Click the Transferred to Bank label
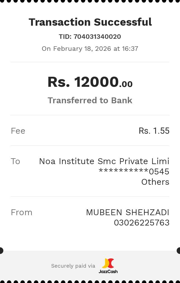This screenshot has width=180, height=283. tap(90, 100)
